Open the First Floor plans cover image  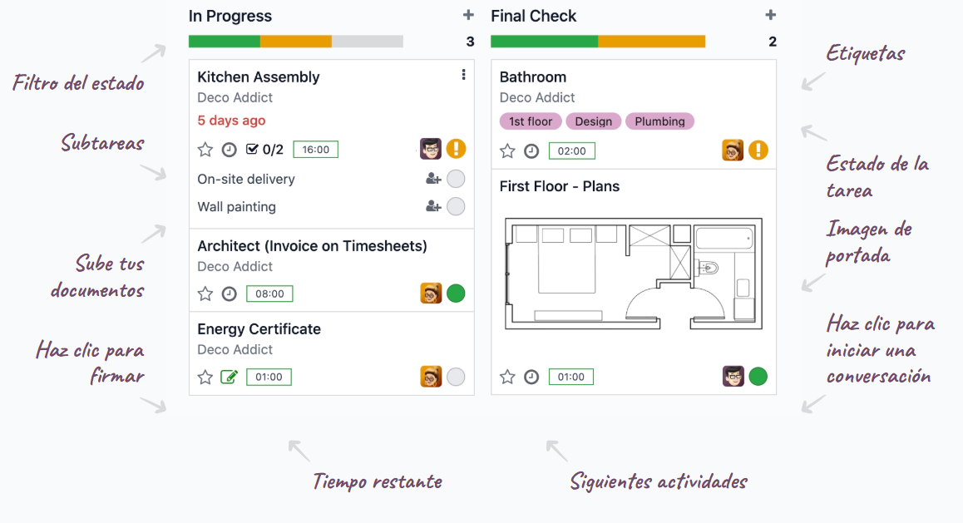click(634, 274)
